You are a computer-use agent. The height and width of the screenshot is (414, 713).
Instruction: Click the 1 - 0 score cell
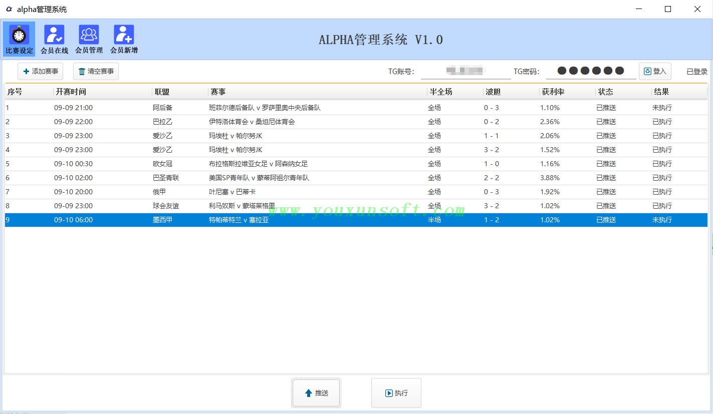click(492, 164)
